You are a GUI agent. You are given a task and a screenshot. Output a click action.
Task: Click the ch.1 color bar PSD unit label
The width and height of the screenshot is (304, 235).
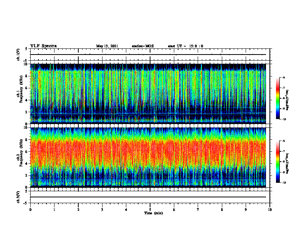287,100
